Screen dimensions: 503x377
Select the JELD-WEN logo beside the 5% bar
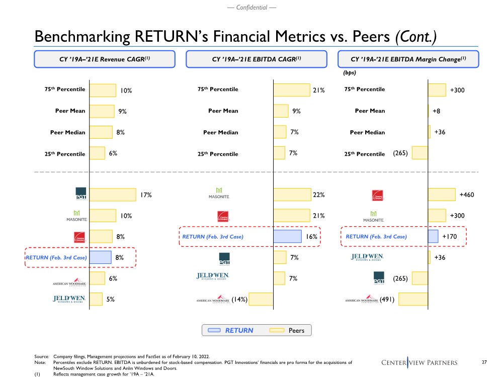point(69,299)
